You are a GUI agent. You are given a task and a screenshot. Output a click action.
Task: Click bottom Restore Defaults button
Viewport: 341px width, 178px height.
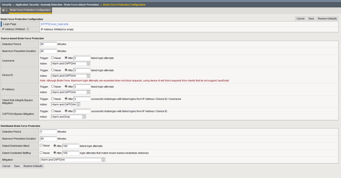pos(33,166)
